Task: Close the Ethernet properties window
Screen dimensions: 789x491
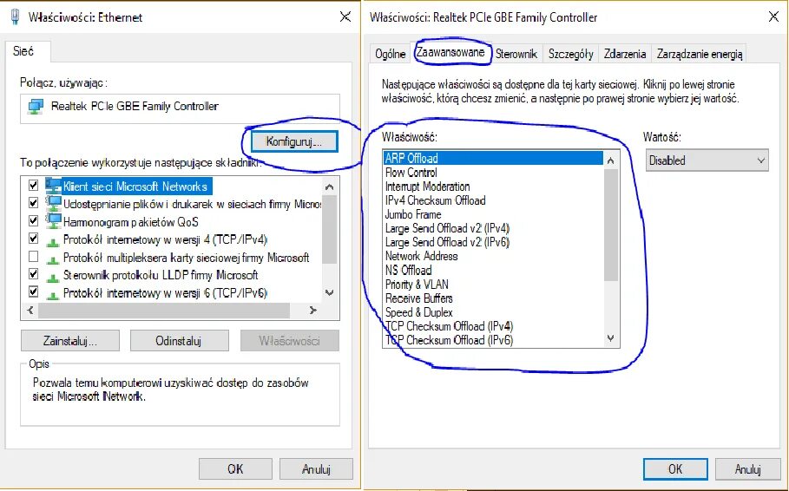Action: pos(345,16)
